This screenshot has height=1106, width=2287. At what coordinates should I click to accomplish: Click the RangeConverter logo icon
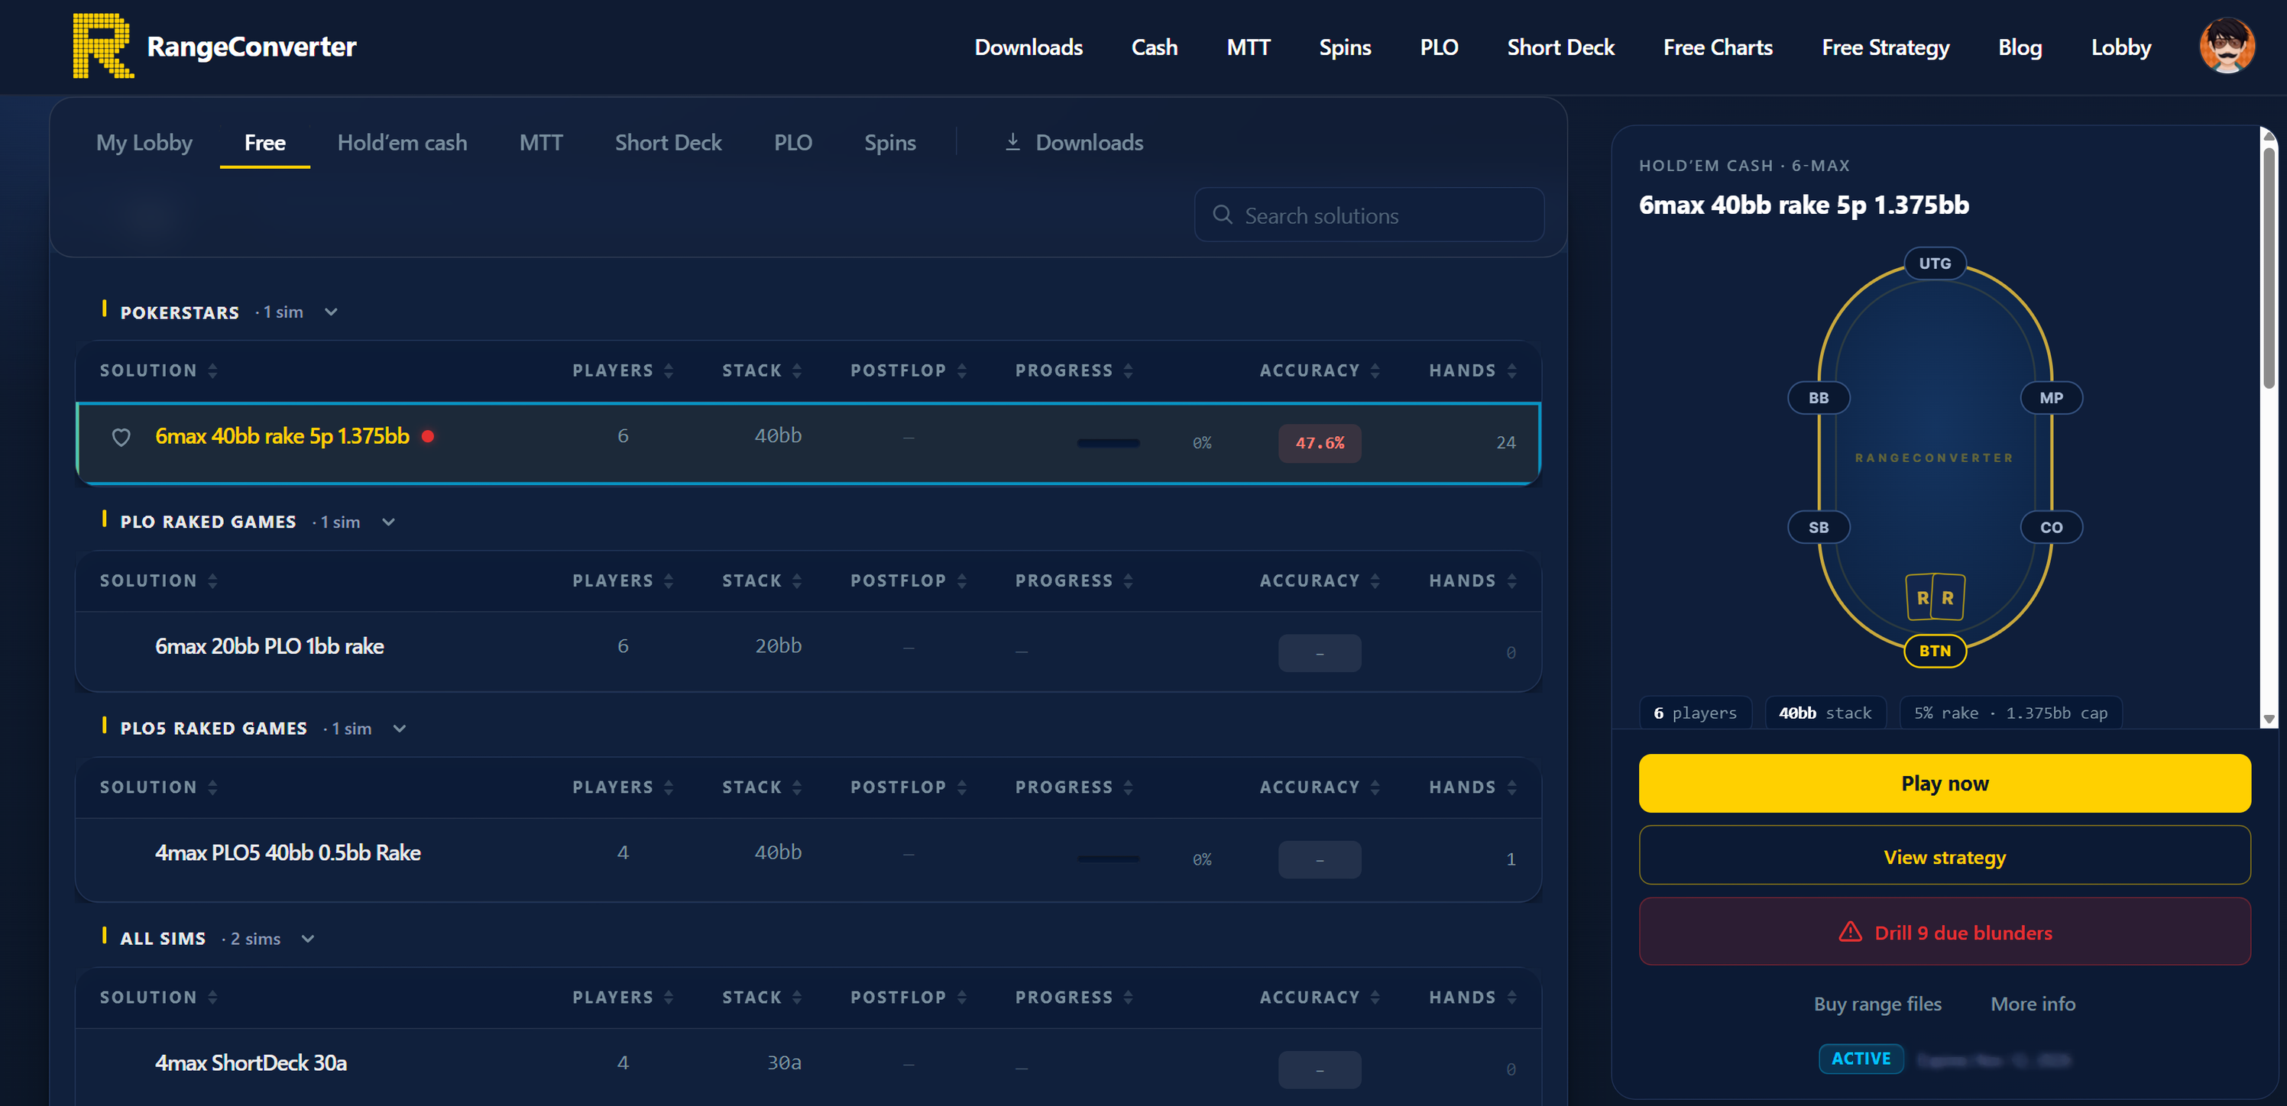point(103,46)
